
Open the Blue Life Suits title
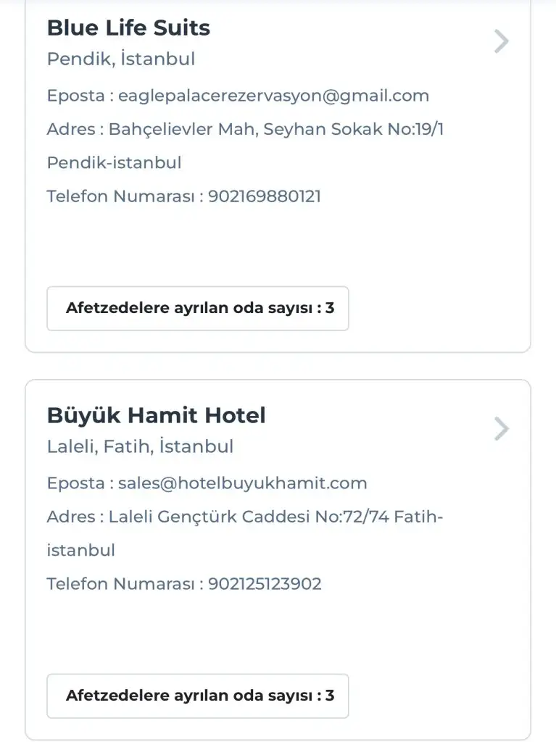(x=128, y=28)
